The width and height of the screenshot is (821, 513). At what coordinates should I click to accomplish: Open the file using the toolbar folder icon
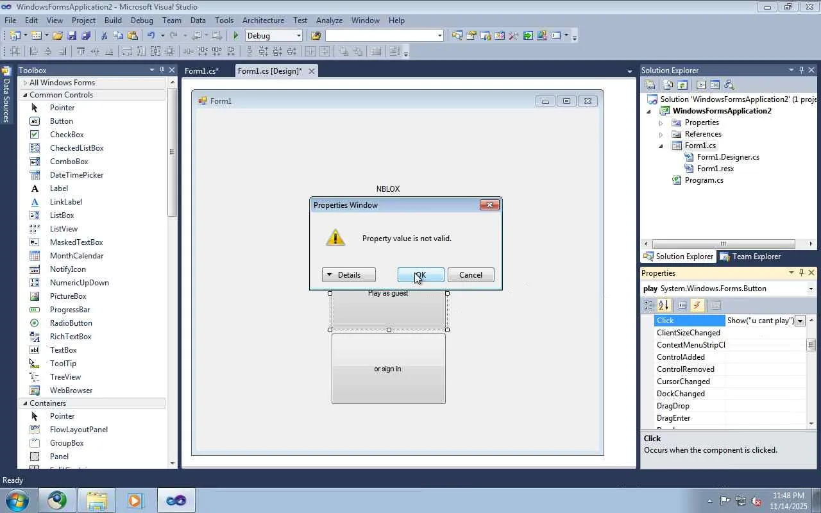[58, 36]
